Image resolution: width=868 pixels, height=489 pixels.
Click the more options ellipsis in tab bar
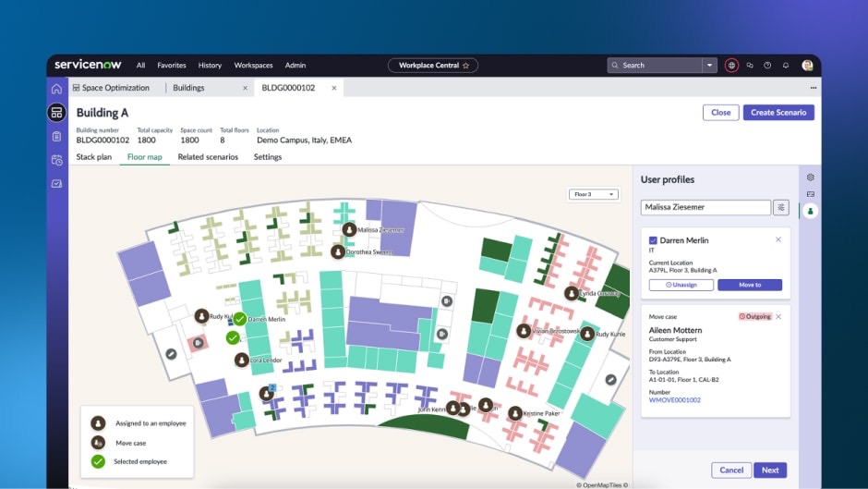(x=814, y=88)
